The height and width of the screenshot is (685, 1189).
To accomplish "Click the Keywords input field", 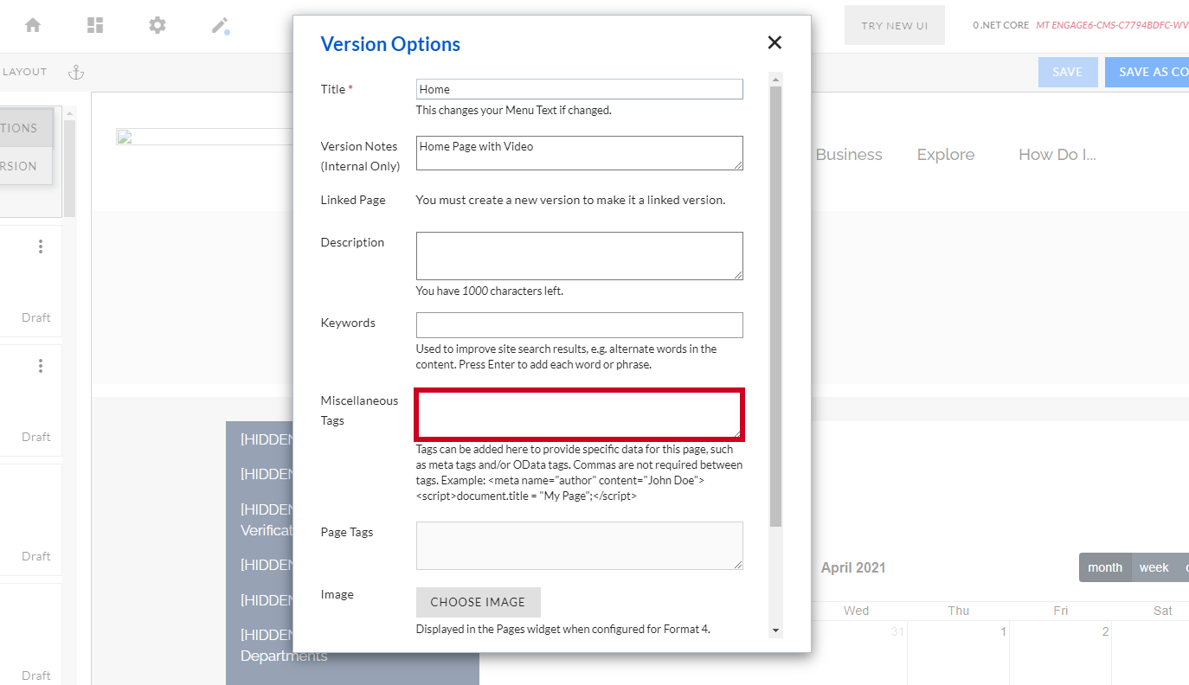I will [579, 325].
